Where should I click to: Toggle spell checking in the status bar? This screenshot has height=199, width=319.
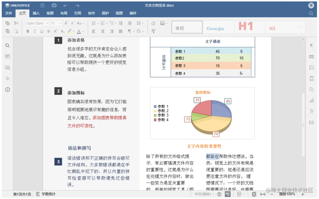(228, 194)
